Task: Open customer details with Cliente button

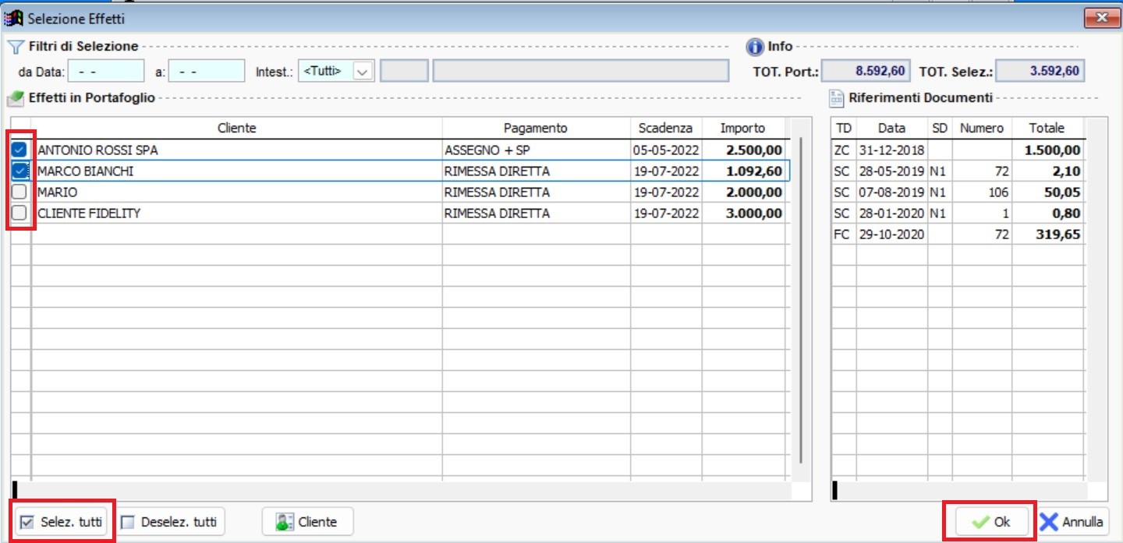Action: click(x=307, y=522)
